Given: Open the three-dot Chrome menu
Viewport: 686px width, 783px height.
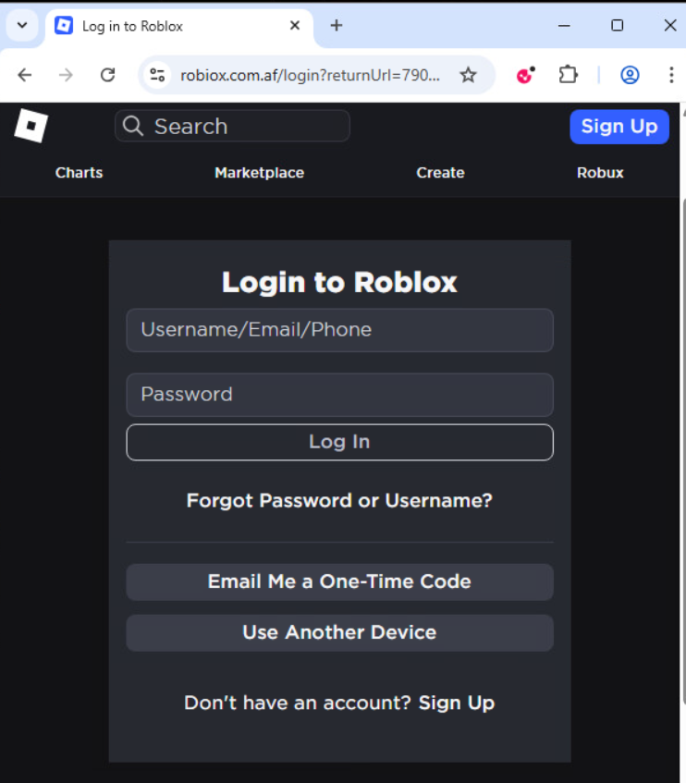Looking at the screenshot, I should click(x=671, y=75).
